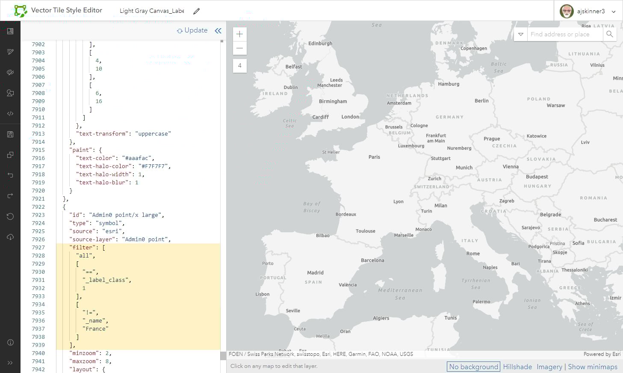
Task: Click the "text-transform": "uppercase" line
Action: (124, 133)
